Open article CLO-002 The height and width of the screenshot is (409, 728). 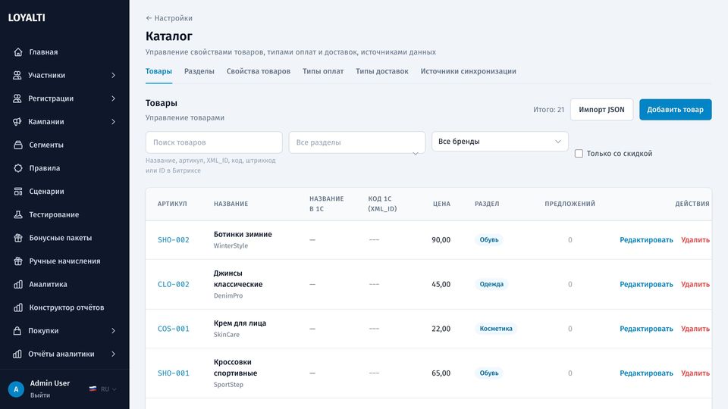[173, 284]
